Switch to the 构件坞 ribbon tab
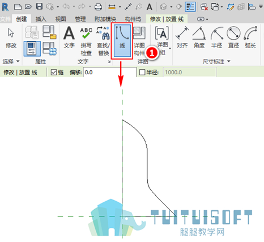264x242 pixels. coord(133,19)
